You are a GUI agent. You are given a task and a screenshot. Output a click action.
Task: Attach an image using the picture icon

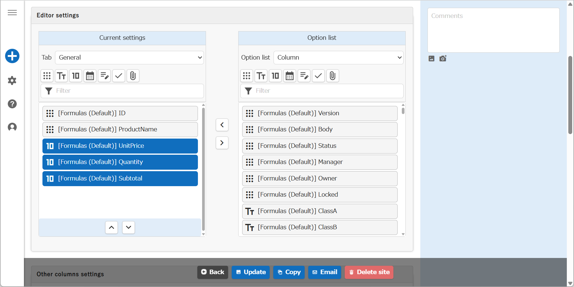[x=431, y=59]
